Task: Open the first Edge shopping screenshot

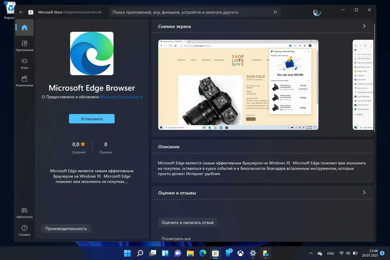Action: 238,85
